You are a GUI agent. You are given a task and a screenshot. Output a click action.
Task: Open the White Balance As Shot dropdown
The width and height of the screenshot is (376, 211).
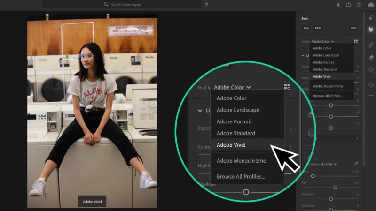coord(329,164)
